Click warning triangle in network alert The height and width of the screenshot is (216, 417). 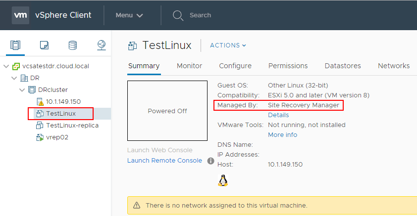(x=137, y=206)
